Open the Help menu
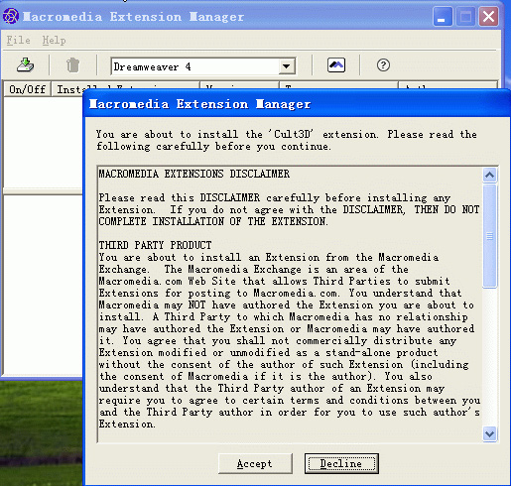 [x=54, y=41]
